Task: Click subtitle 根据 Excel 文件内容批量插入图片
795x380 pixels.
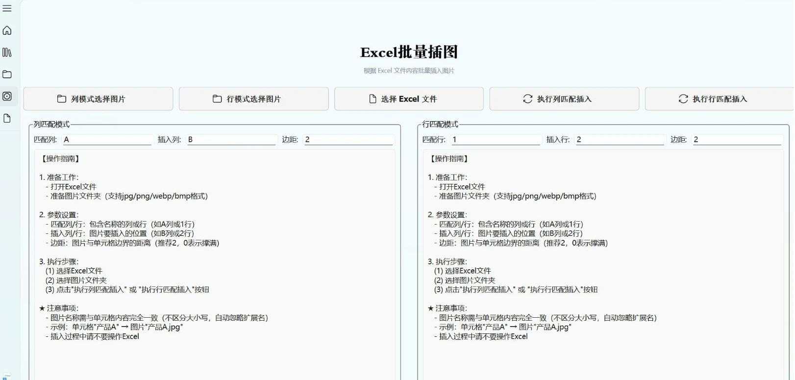Action: (x=409, y=71)
